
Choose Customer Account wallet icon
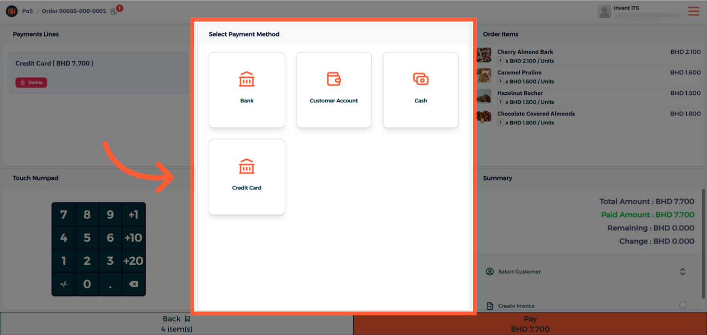click(334, 79)
